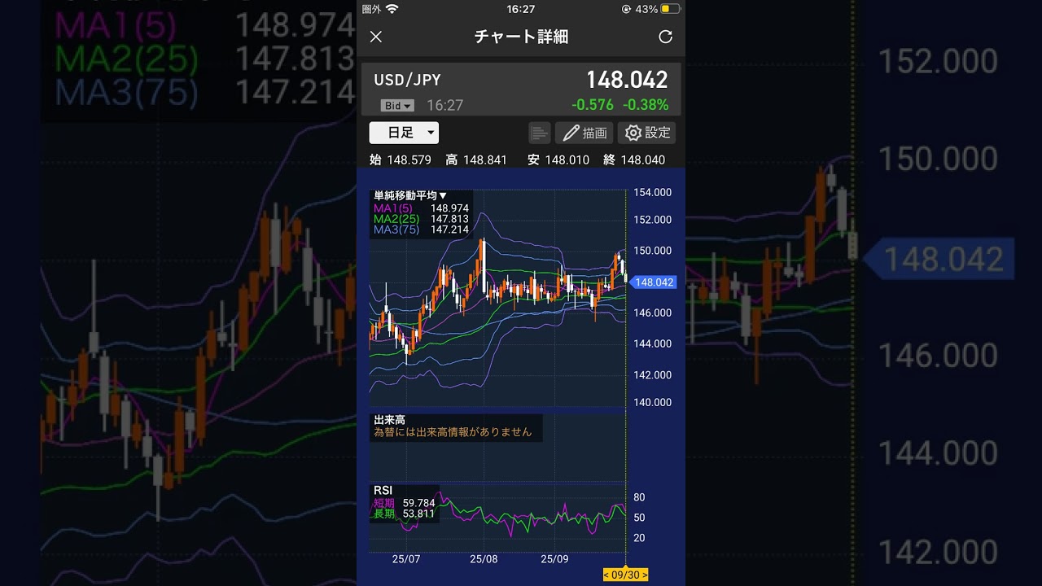The height and width of the screenshot is (586, 1042).
Task: Tap the Wi-Fi icon in status bar
Action: point(392,9)
